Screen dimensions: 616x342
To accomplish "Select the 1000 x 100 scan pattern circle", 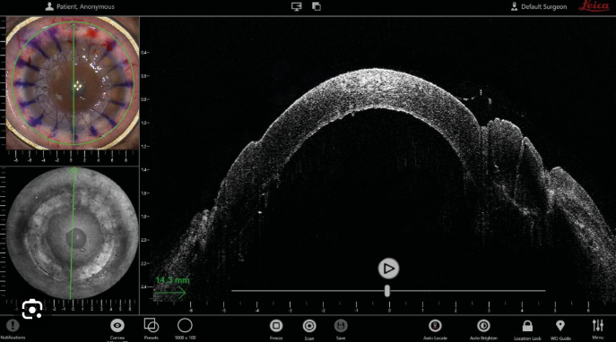I will 185,325.
